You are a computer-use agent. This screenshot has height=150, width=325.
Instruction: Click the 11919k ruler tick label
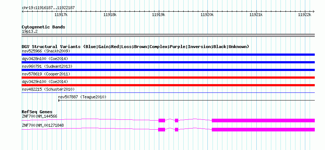click(158, 15)
